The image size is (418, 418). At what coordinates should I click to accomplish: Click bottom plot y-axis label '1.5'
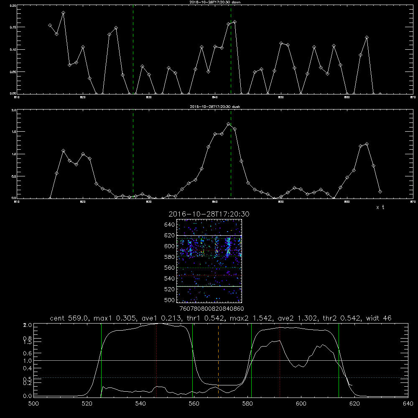(x=28, y=342)
